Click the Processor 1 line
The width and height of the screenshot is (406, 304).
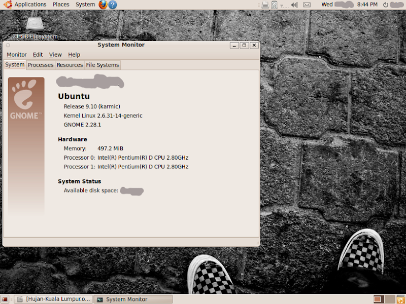click(x=126, y=167)
